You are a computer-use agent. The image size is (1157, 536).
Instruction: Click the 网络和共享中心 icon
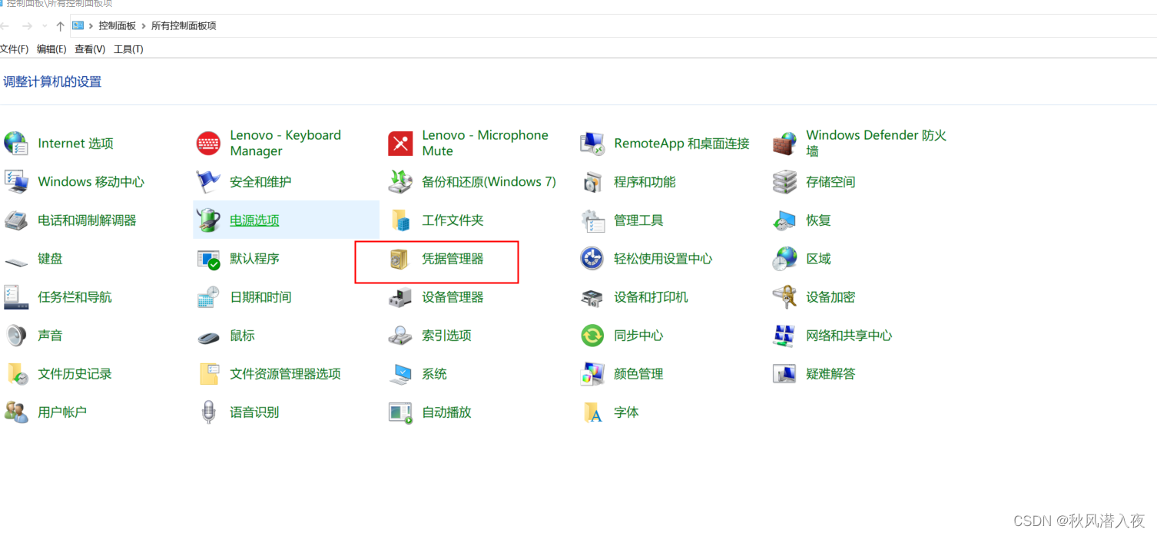(x=784, y=335)
